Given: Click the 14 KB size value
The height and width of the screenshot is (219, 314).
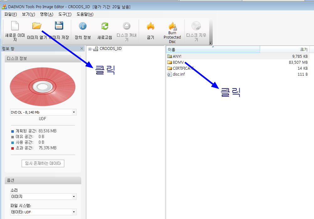Looking at the screenshot, I should point(303,68).
